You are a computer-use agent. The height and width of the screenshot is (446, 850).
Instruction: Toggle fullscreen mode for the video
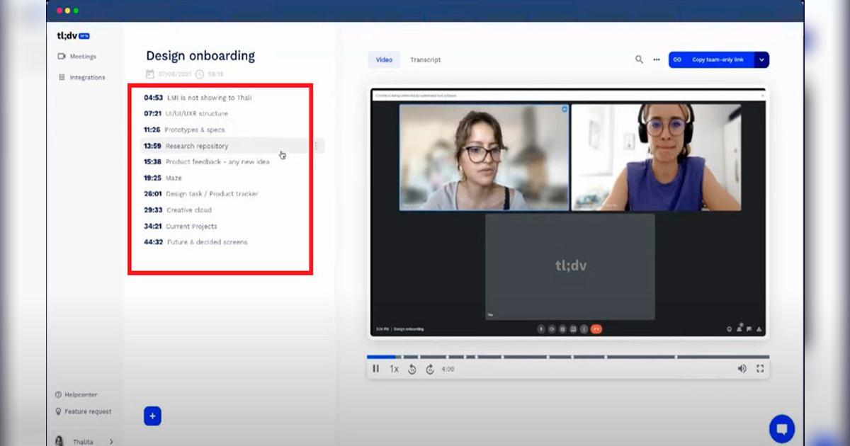pos(760,368)
